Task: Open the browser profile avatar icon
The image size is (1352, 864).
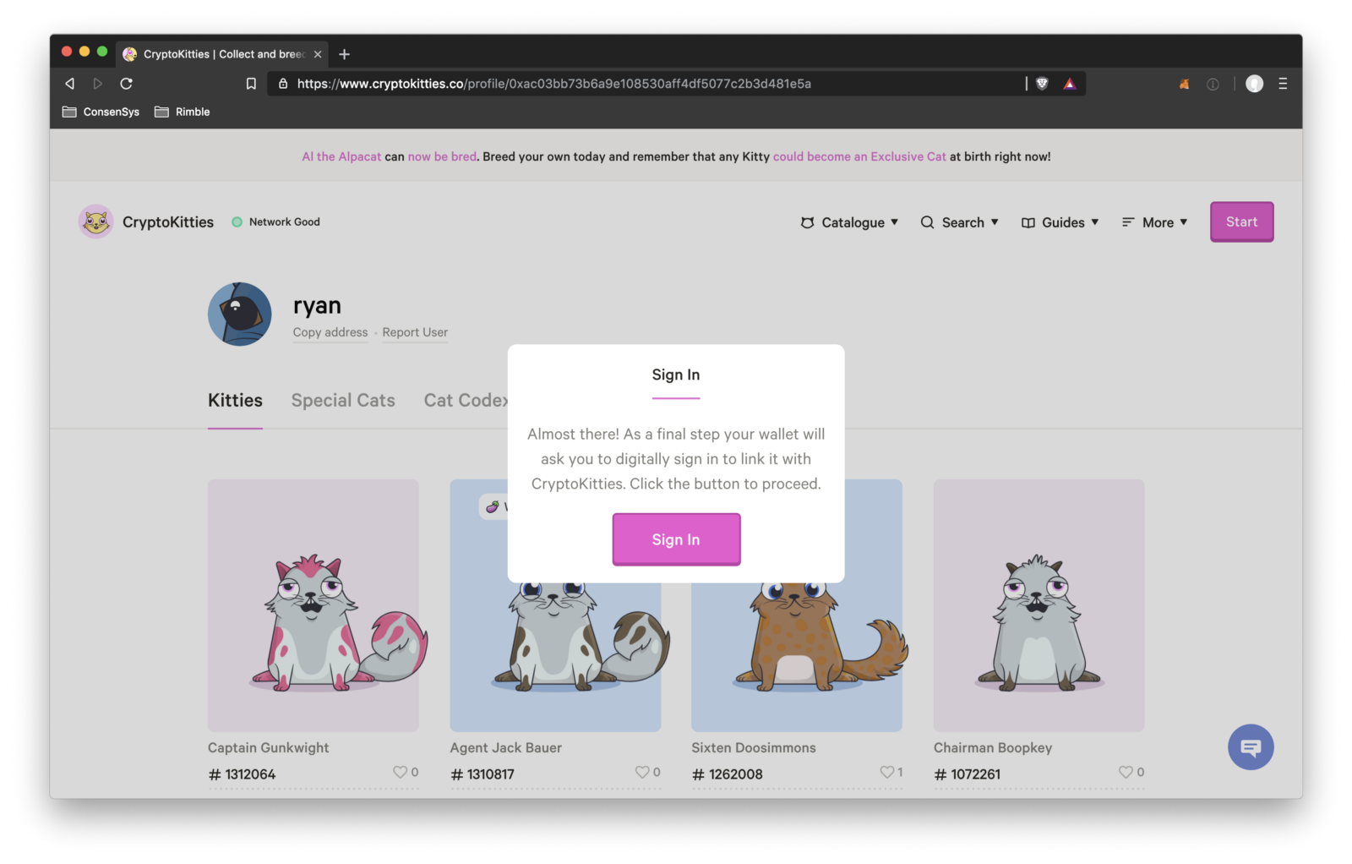Action: tap(1254, 84)
